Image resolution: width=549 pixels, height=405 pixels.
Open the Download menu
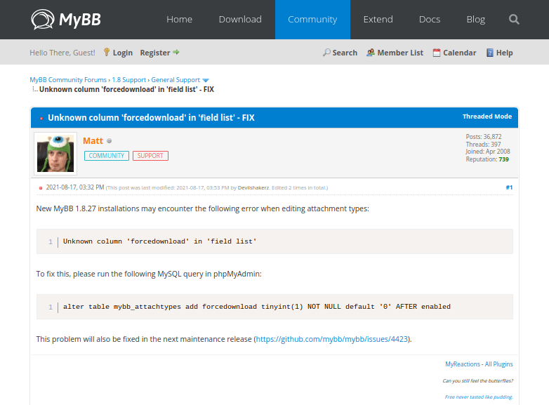(x=240, y=19)
